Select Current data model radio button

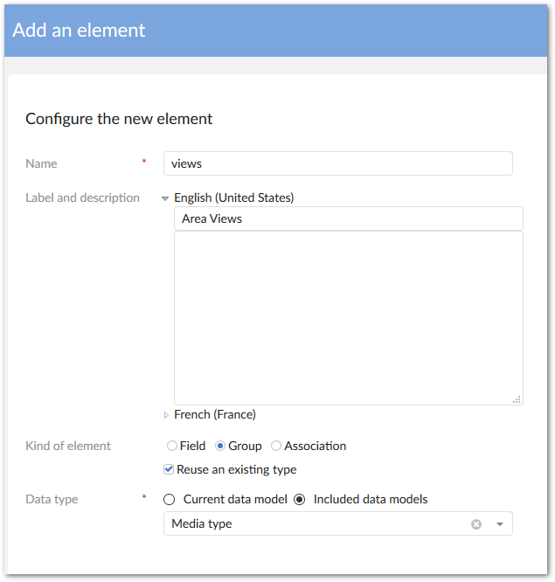click(170, 500)
